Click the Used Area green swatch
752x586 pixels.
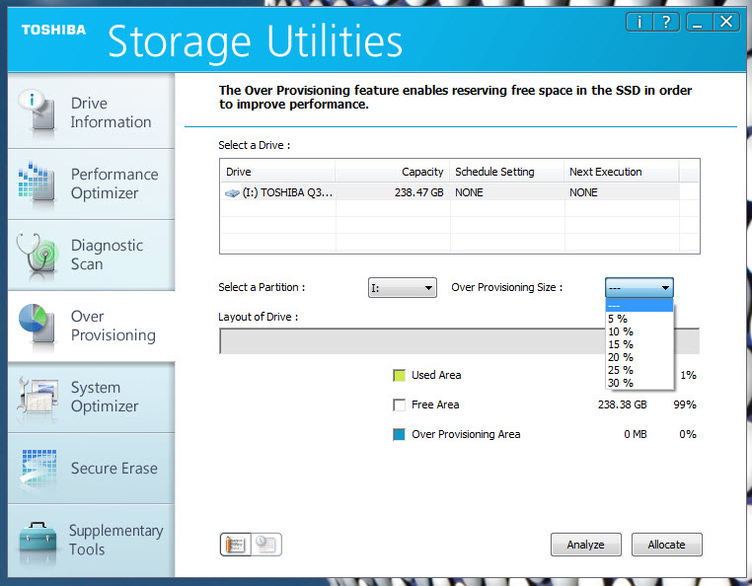pos(399,376)
